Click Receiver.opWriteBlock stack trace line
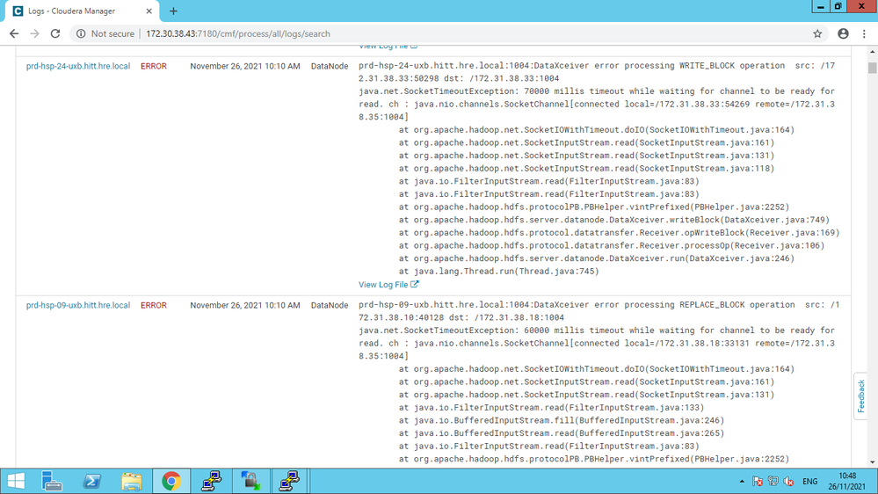878x494 pixels. 620,233
